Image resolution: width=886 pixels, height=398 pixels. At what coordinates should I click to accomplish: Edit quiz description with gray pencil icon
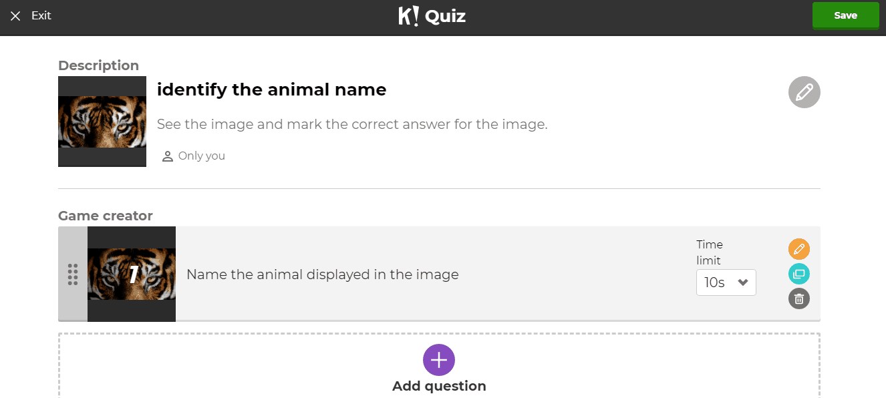pos(804,92)
